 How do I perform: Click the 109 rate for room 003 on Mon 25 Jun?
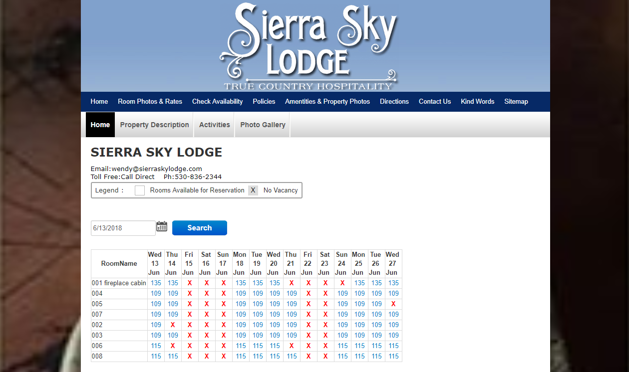[x=359, y=336]
